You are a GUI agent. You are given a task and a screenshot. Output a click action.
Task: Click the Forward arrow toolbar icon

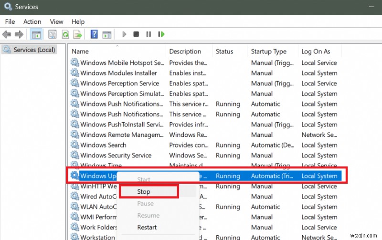(x=19, y=34)
